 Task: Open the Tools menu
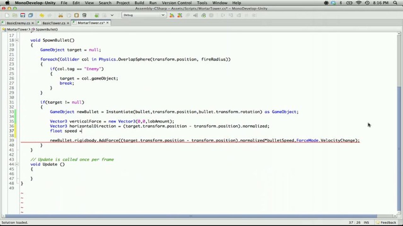[202, 3]
